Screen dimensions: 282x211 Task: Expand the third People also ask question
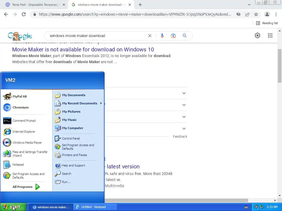(x=184, y=117)
